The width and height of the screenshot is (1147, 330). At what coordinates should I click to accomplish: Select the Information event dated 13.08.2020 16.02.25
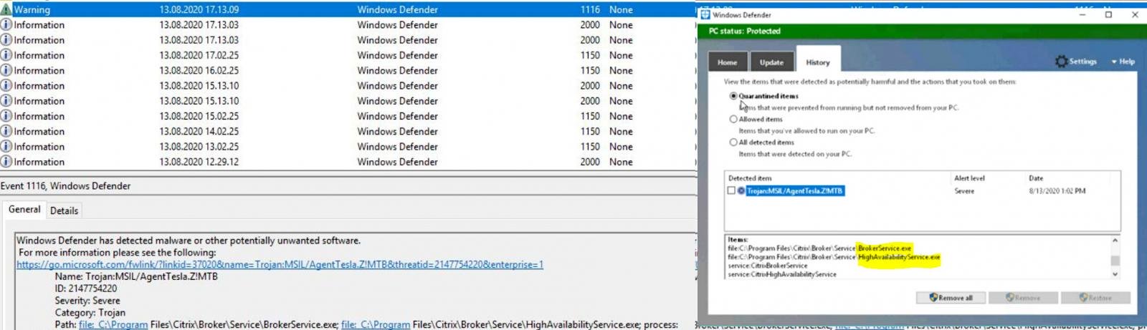(348, 70)
